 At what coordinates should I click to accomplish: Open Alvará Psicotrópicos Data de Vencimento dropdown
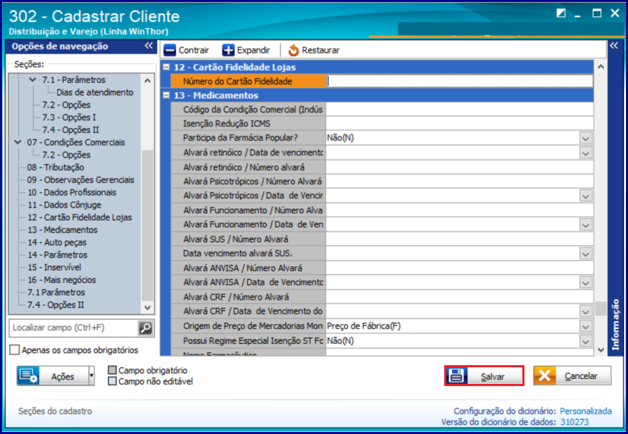[x=585, y=196]
